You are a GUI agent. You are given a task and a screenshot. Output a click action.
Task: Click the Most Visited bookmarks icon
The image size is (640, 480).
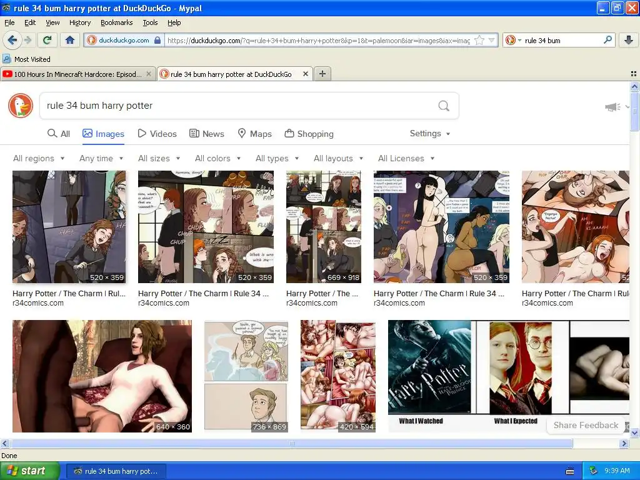(x=6, y=59)
